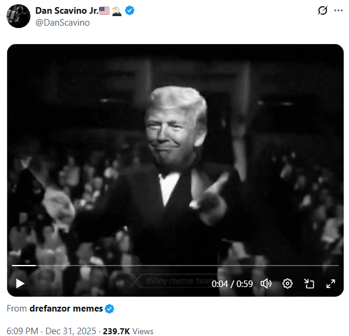Click the verified badge next to drefanzor memes

(110, 309)
